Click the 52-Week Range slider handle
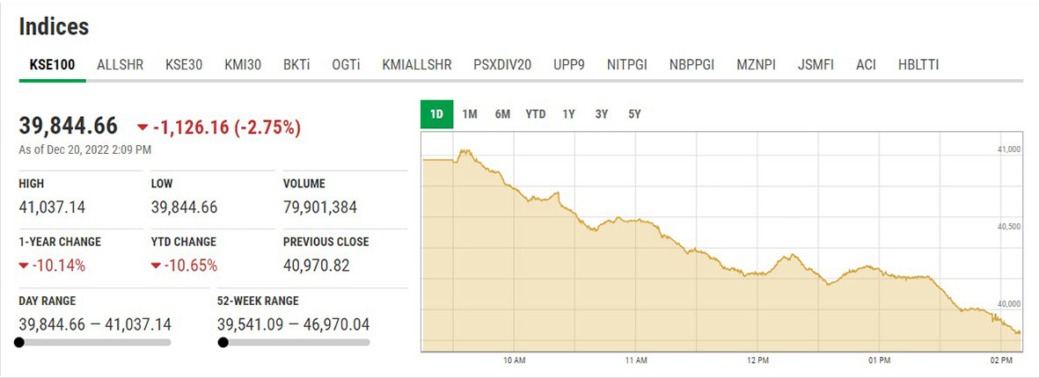 click(223, 343)
